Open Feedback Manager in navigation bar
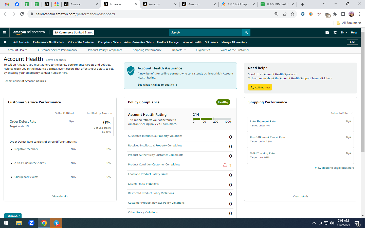Image resolution: width=365 pixels, height=228 pixels. [168, 42]
